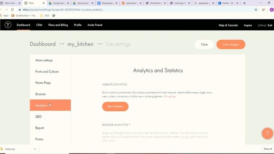Close the Piedra browser tab
The image size is (274, 154).
[237, 3]
